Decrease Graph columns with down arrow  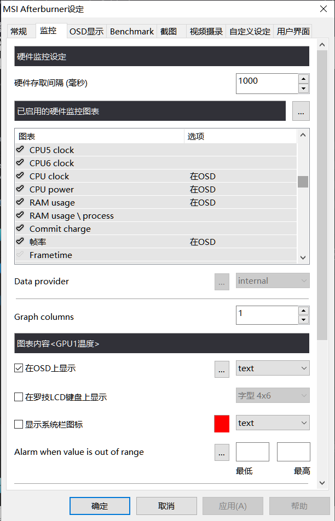click(x=303, y=320)
